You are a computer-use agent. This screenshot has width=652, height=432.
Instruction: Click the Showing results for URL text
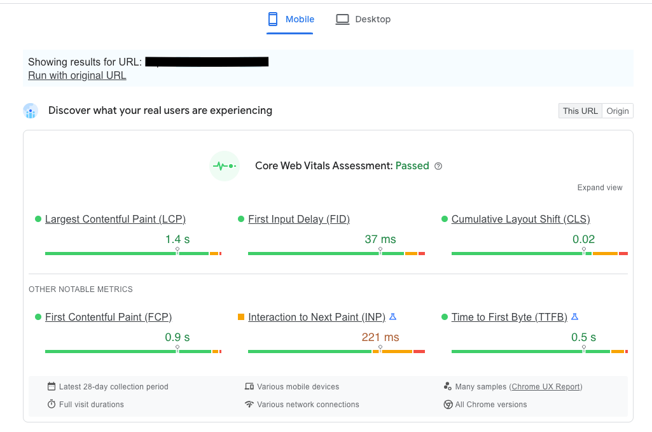pyautogui.click(x=85, y=62)
